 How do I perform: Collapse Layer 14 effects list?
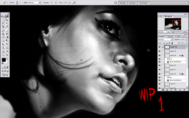point(180,55)
